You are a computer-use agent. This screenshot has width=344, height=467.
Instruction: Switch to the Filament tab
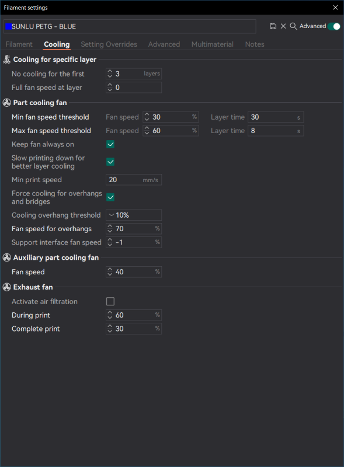19,44
